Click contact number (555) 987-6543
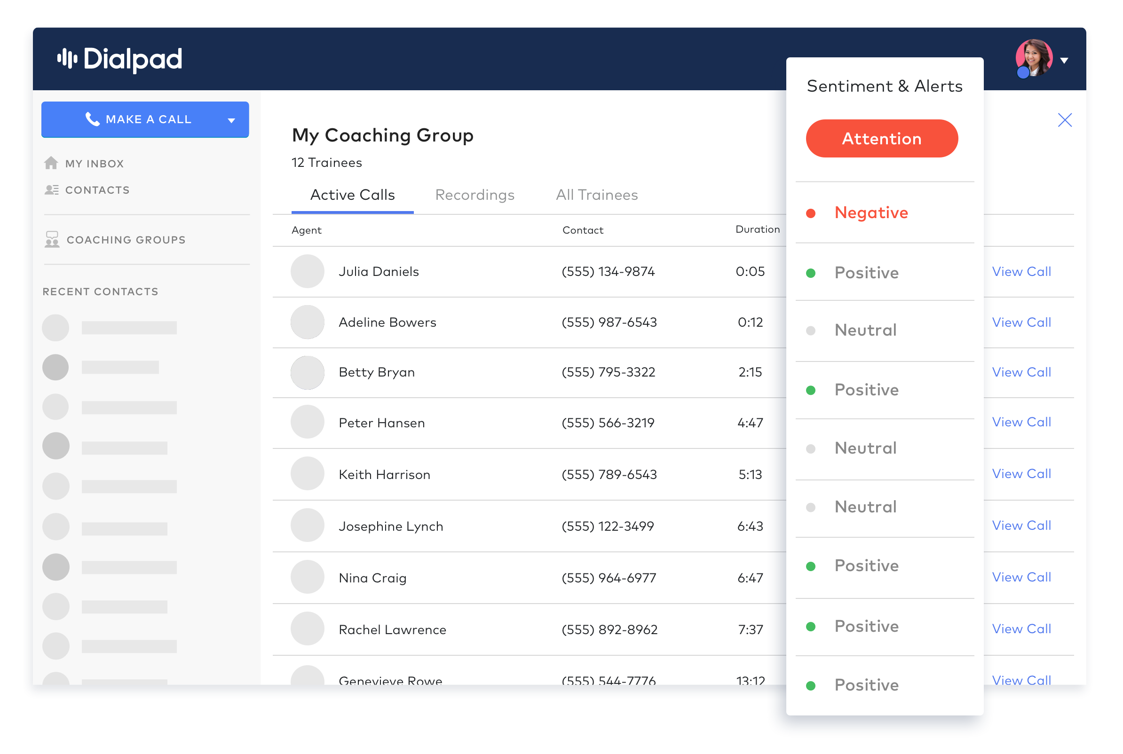 click(x=609, y=322)
